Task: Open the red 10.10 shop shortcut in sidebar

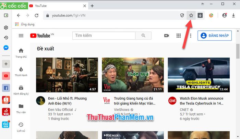Action: tap(6, 112)
